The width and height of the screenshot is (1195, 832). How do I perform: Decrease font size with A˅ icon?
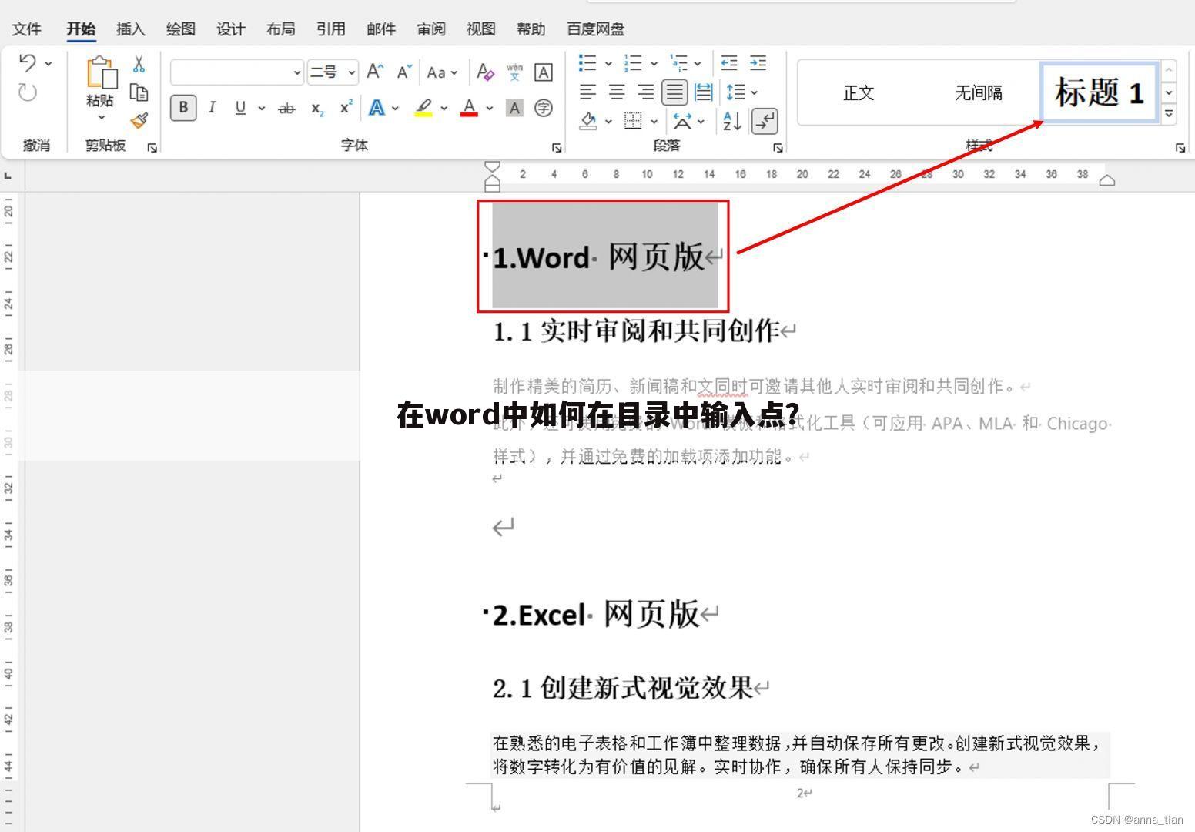pos(404,72)
